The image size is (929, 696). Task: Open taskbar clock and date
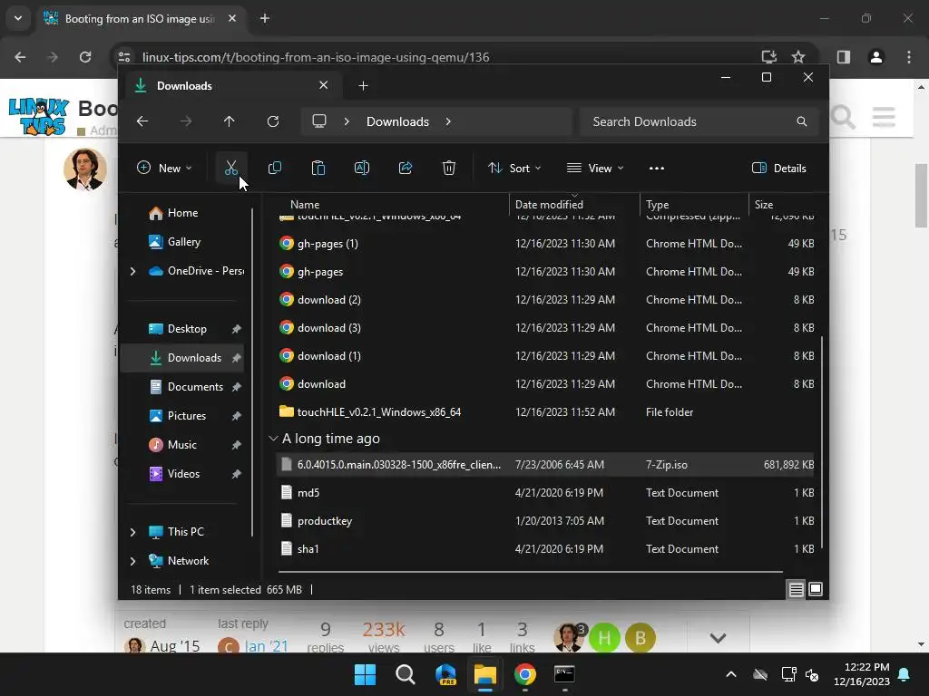pos(862,674)
